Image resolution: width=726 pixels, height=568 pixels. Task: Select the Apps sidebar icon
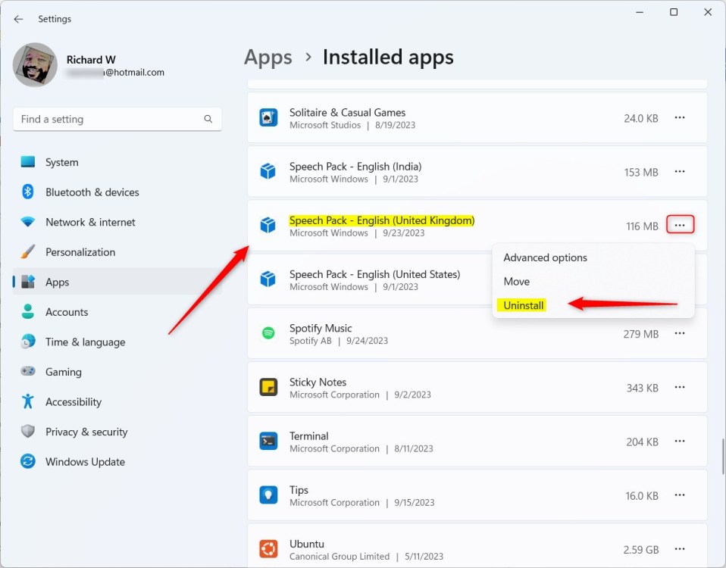tap(28, 282)
